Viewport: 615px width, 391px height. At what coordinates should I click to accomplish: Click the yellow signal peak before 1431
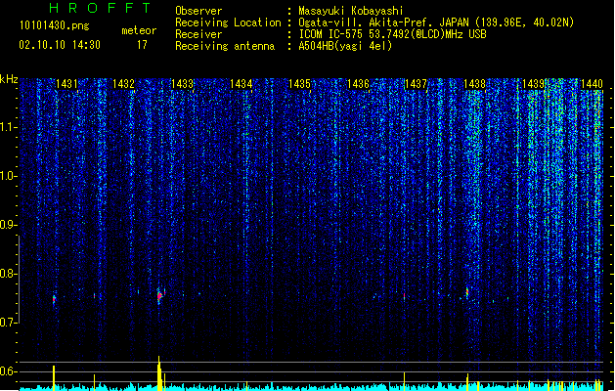coord(54,377)
